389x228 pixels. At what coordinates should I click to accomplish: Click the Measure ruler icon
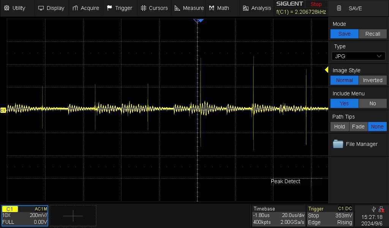[177, 8]
